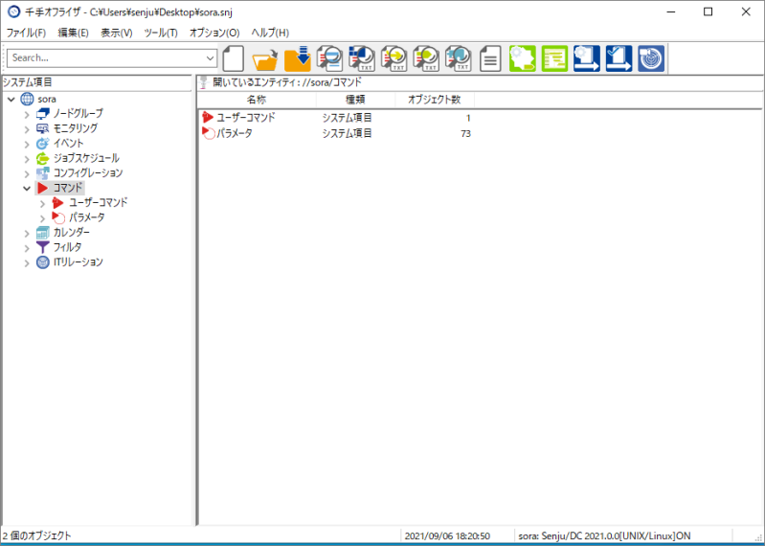
Task: Click the green gear toolbar icon
Action: point(523,58)
